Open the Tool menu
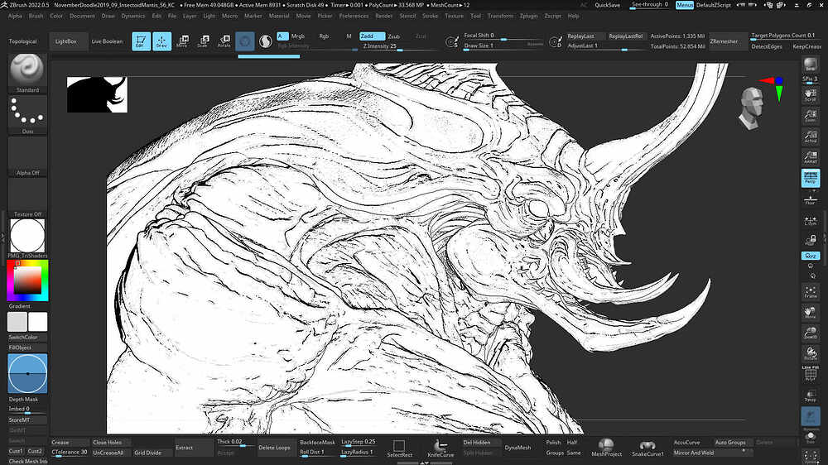The width and height of the screenshot is (828, 465). (475, 16)
